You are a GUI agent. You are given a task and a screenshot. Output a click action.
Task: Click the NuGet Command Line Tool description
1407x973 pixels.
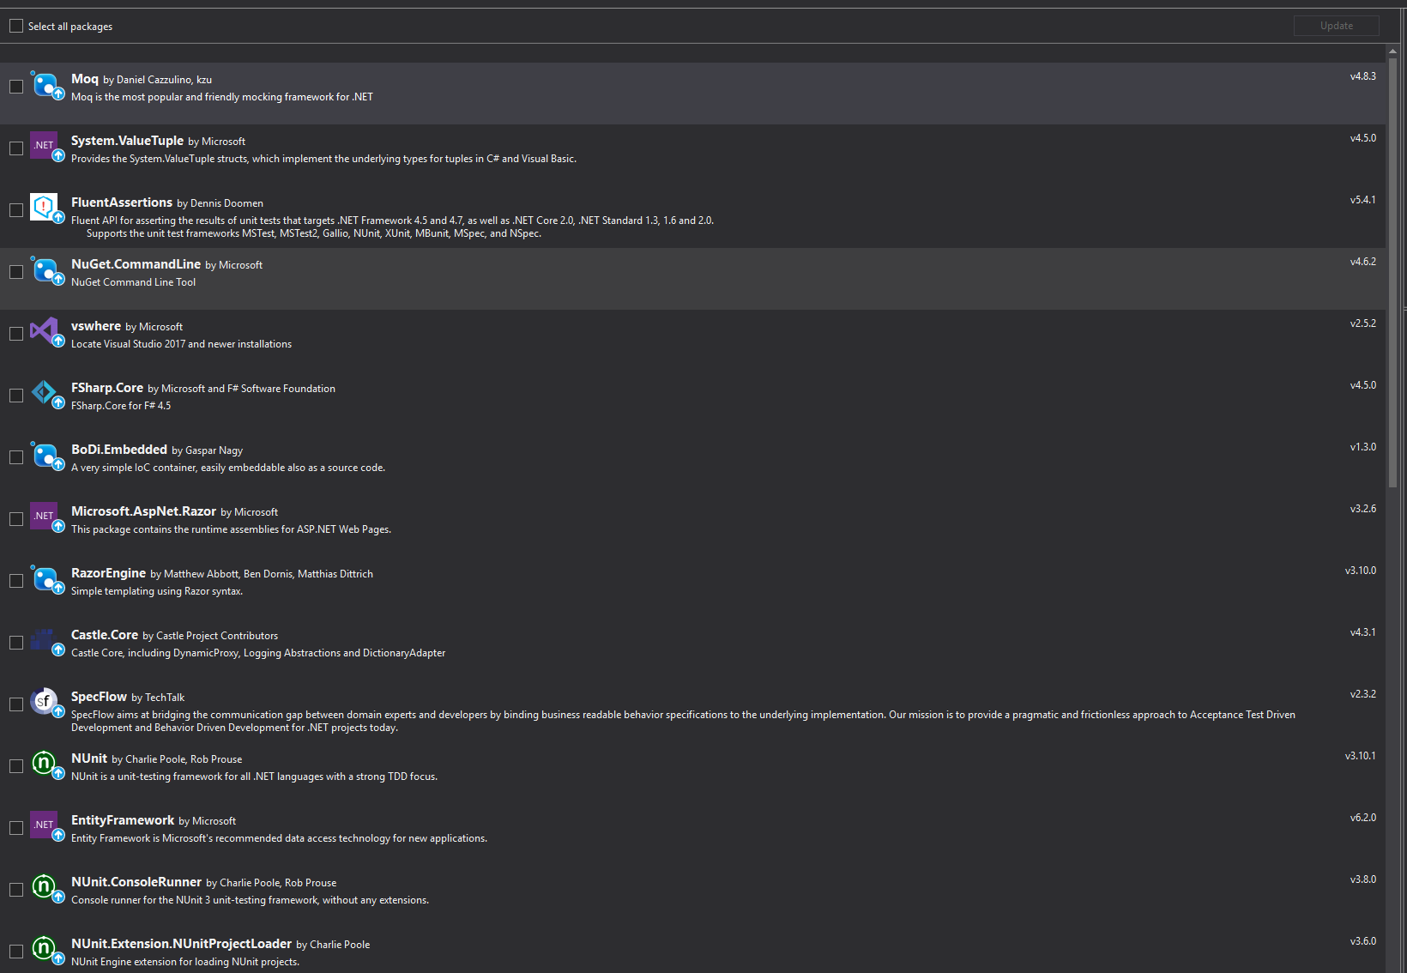[x=133, y=282]
